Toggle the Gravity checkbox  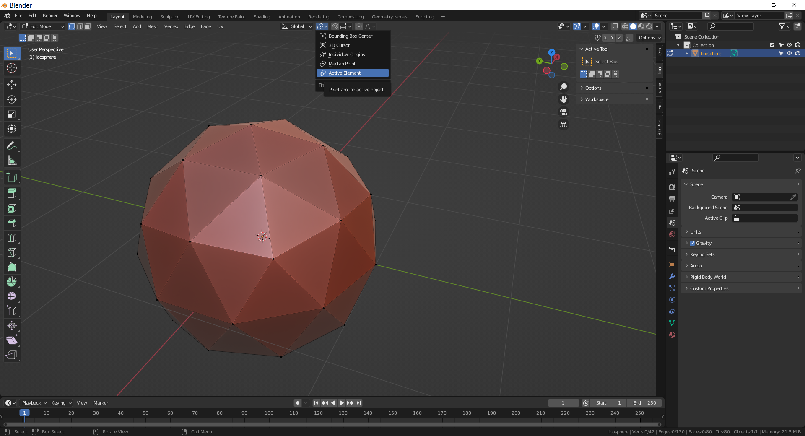(692, 243)
